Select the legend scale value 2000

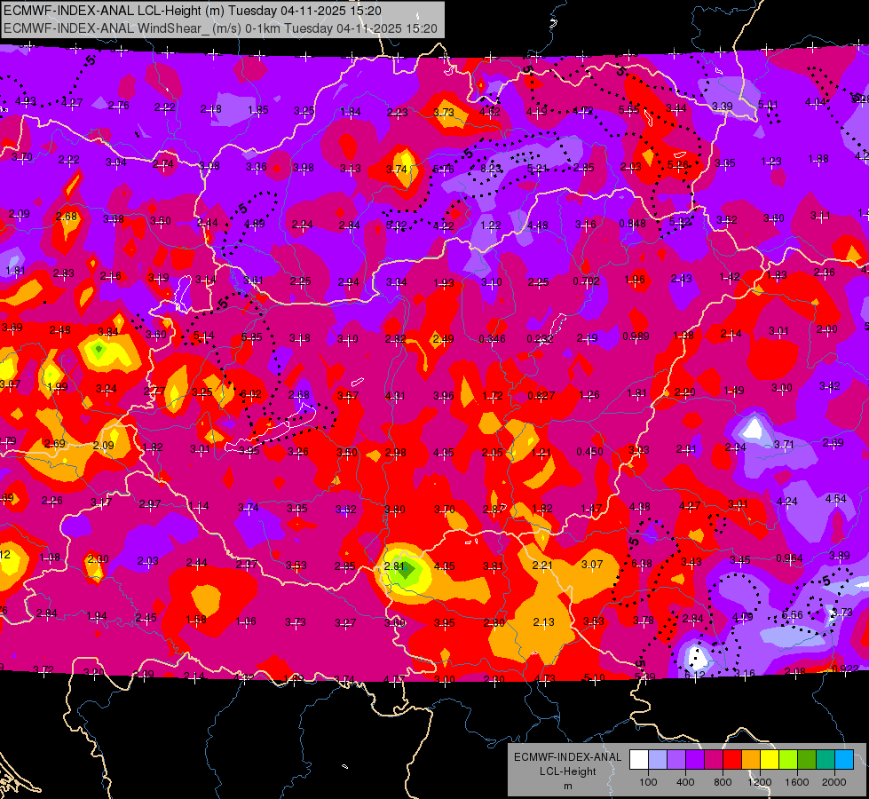point(834,782)
